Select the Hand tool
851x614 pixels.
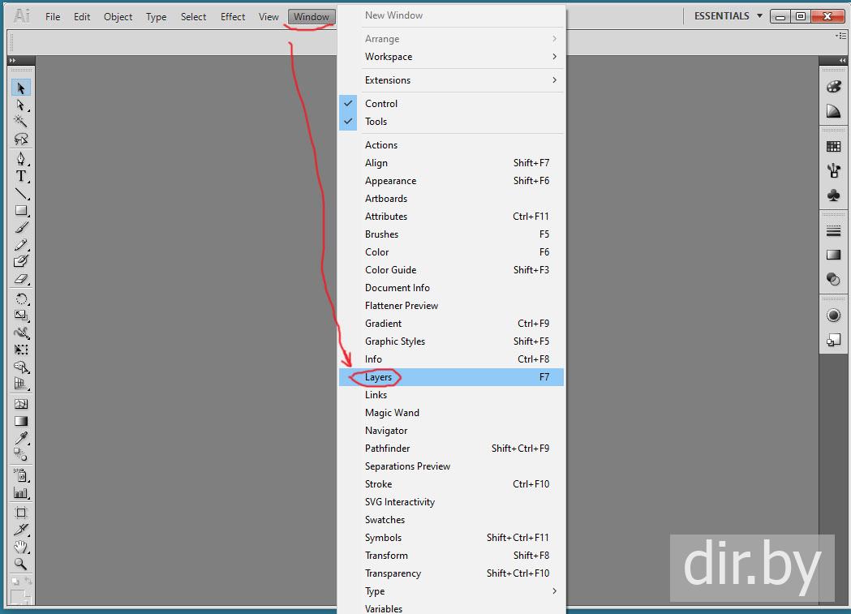21,547
